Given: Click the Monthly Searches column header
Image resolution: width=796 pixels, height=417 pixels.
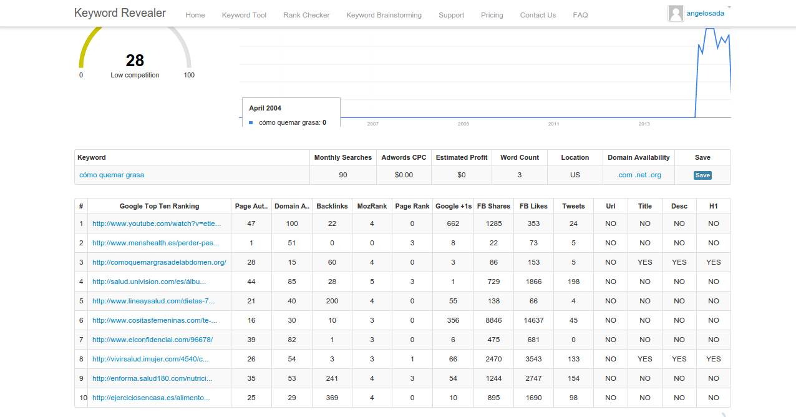Looking at the screenshot, I should click(342, 157).
